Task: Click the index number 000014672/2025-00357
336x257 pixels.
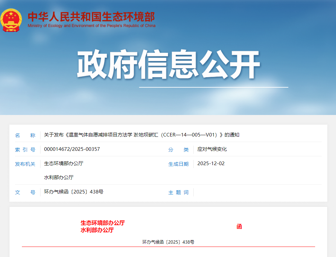Action: point(72,149)
